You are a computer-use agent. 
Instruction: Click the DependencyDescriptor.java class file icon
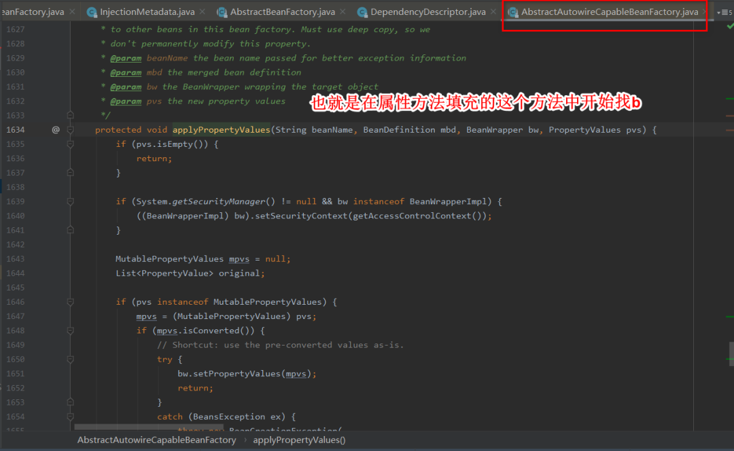tap(362, 12)
